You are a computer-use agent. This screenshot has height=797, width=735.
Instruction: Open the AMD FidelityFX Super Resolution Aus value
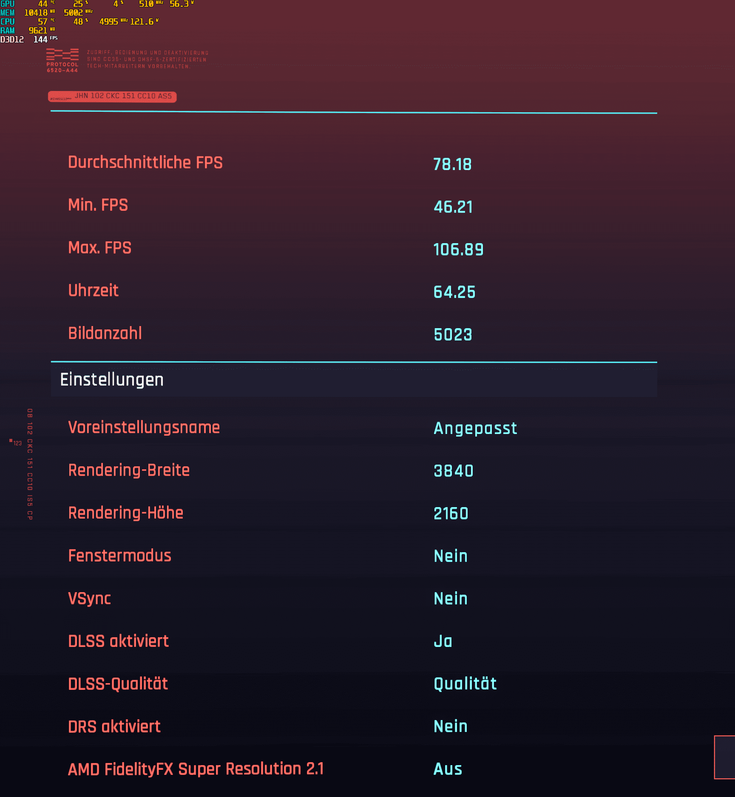point(448,769)
